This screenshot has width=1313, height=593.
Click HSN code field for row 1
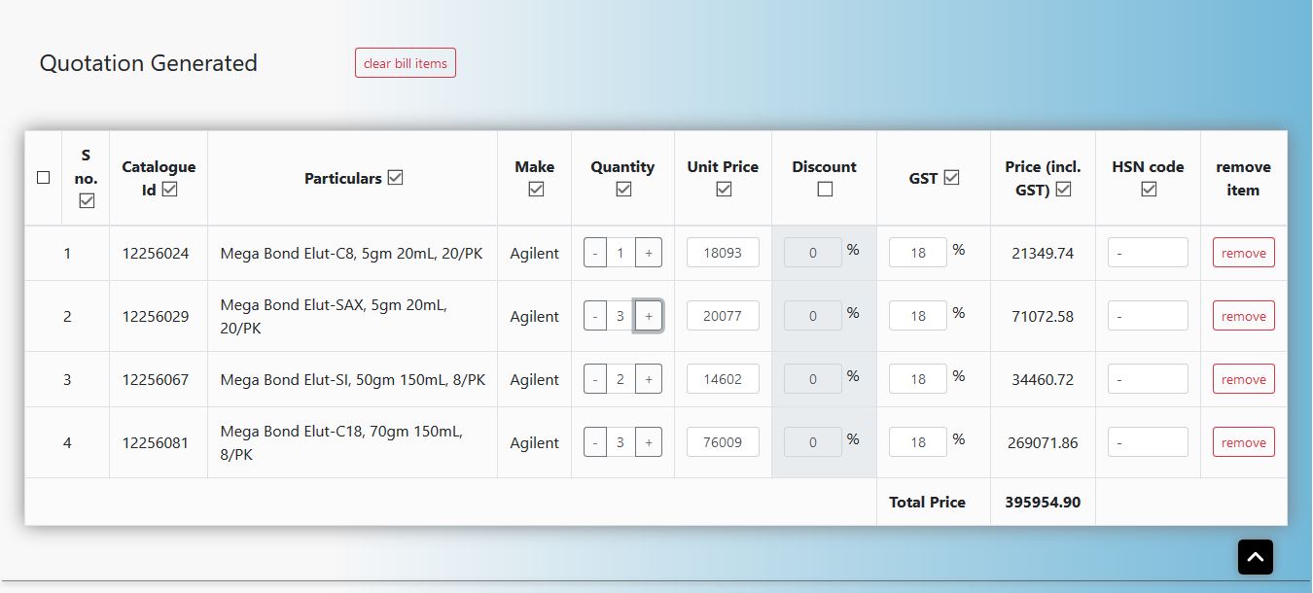click(x=1148, y=253)
